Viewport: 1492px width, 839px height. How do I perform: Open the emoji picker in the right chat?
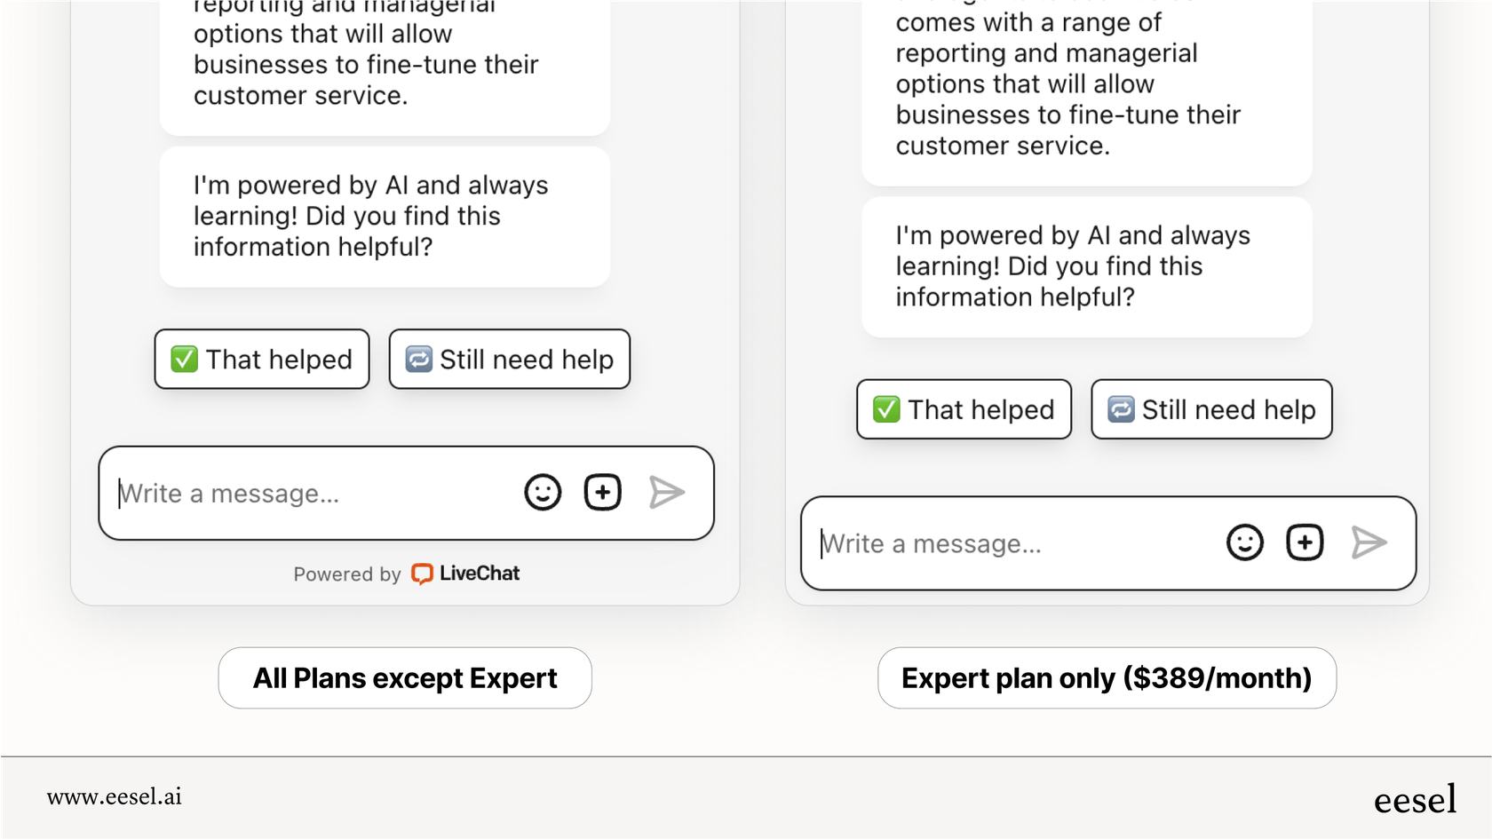point(1245,542)
